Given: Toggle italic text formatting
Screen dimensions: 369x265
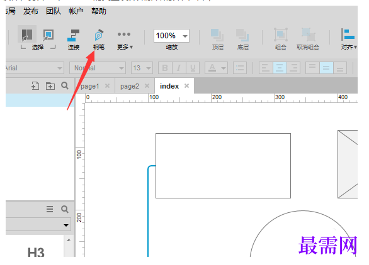Looking at the screenshot, I should coord(179,68).
